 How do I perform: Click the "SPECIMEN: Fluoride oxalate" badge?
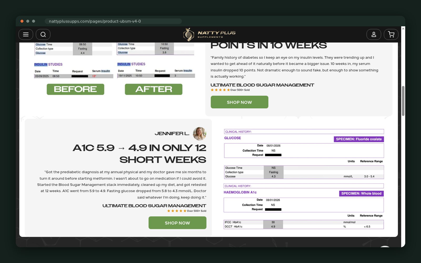(x=359, y=139)
